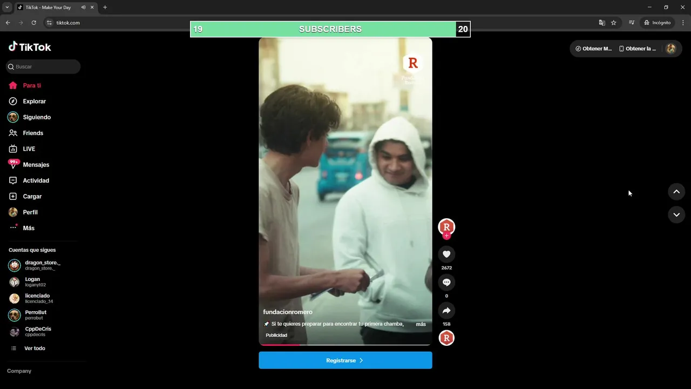Click the Incógnito indicator
This screenshot has width=691, height=389.
click(658, 23)
